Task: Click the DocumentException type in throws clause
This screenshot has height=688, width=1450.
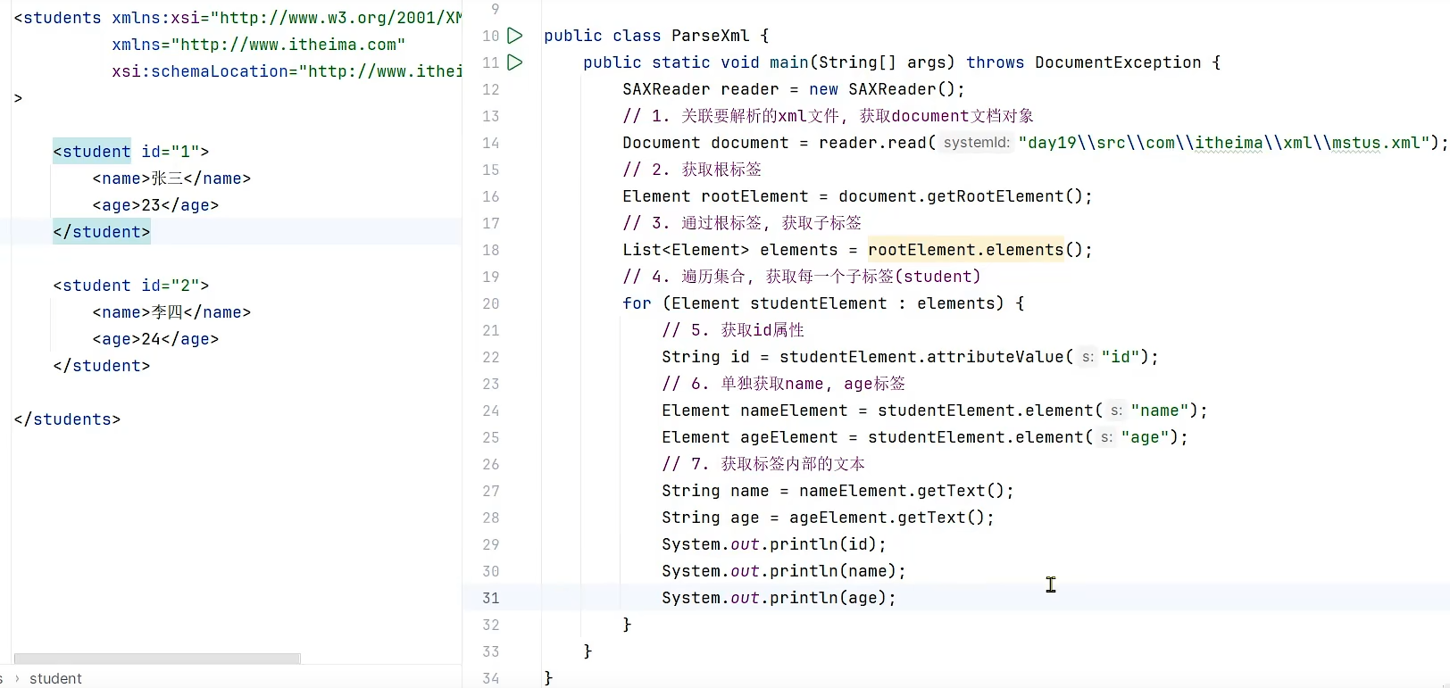Action: pos(1118,62)
